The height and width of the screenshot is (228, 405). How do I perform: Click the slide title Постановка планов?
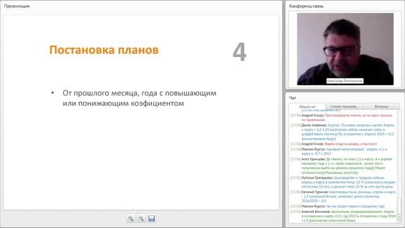[x=104, y=50]
